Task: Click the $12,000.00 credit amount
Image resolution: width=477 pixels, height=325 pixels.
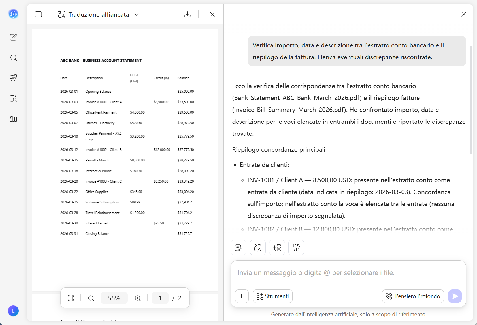Action: (x=162, y=150)
